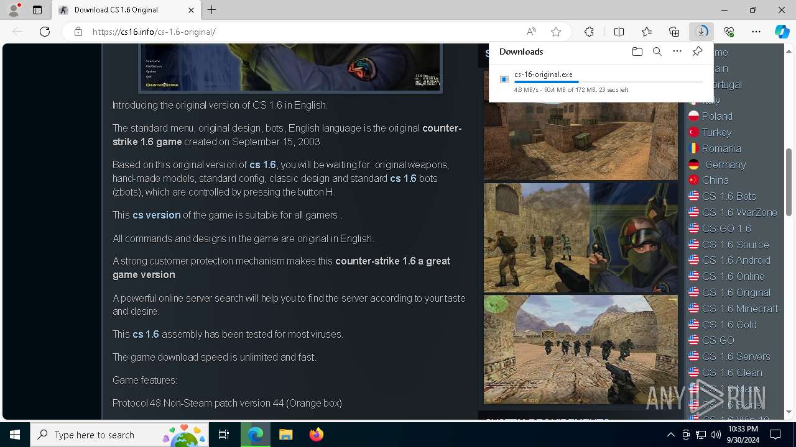The image size is (796, 447).
Task: Open a new tab with plus button
Action: [212, 10]
